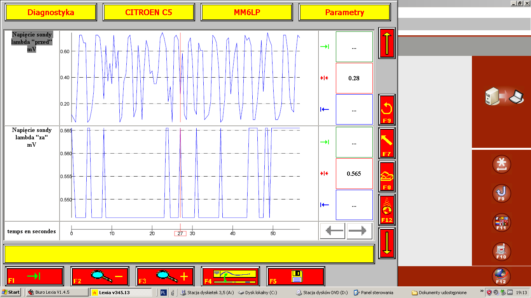Screen dimensions: 531x298
Task: Select the F11 language flags icon
Action: point(501,223)
